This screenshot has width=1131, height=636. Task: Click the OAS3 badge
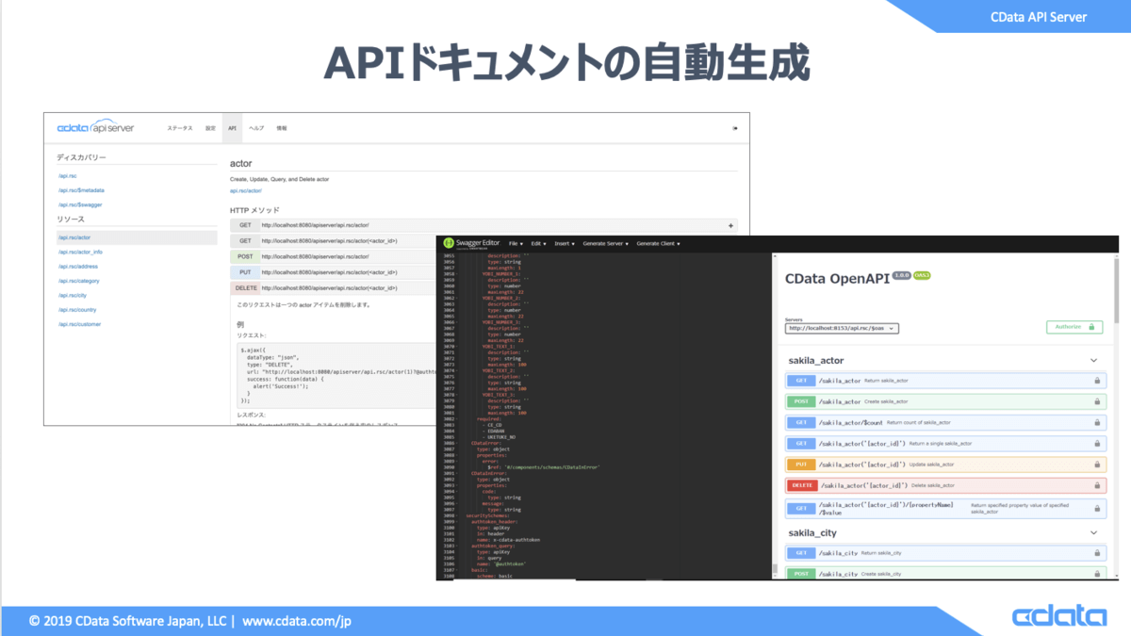coord(922,275)
